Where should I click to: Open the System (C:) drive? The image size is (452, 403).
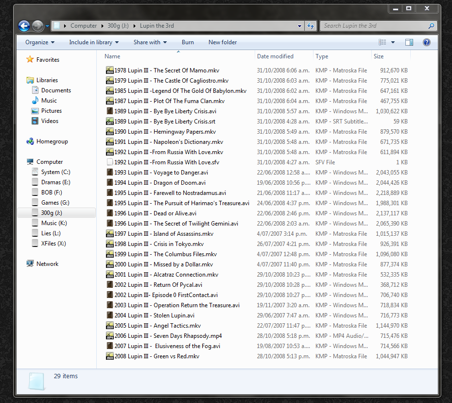51,172
